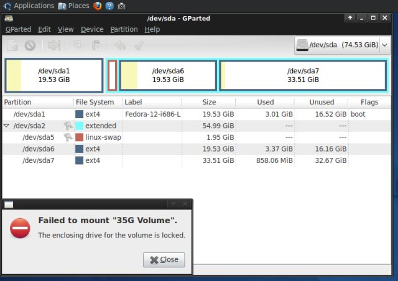Image resolution: width=398 pixels, height=281 pixels.
Task: Select the /dev/sda6 row in partition list
Action: coord(197,149)
